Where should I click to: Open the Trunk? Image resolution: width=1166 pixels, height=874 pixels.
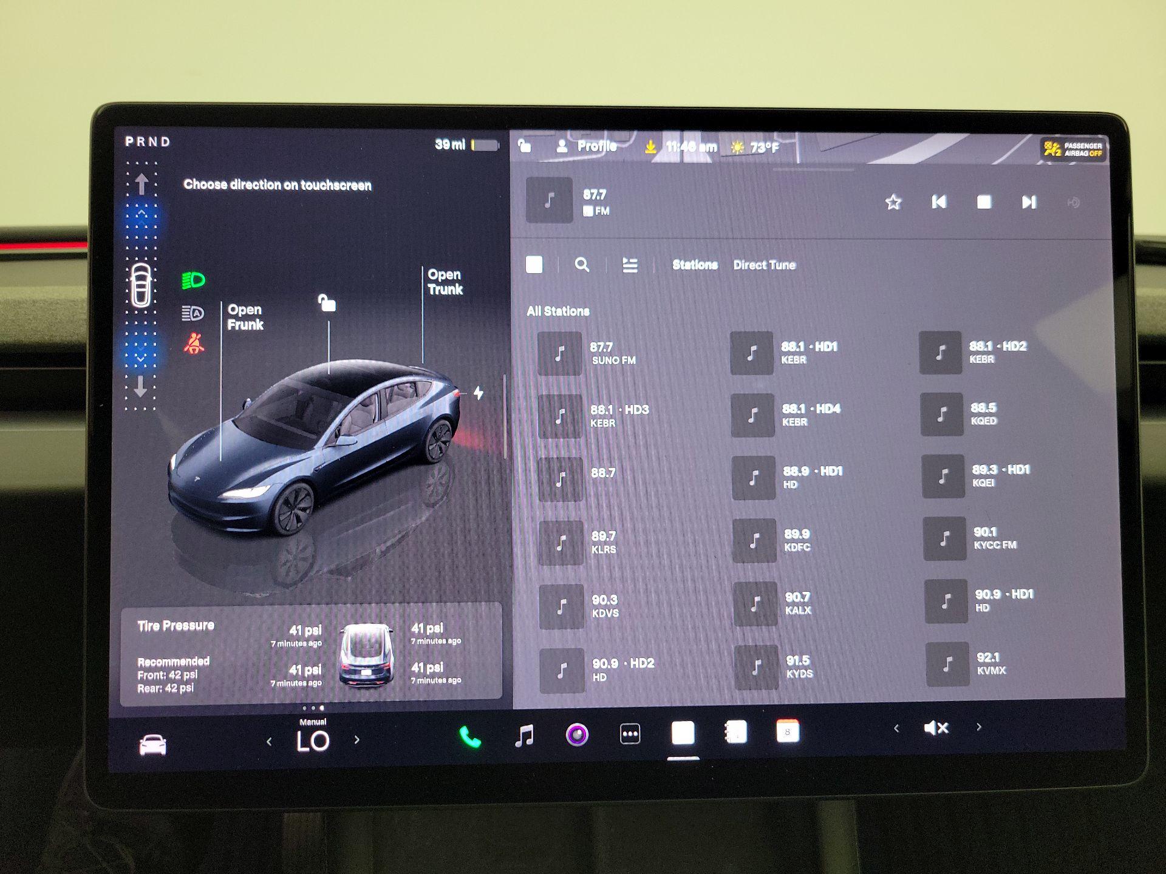pos(445,282)
